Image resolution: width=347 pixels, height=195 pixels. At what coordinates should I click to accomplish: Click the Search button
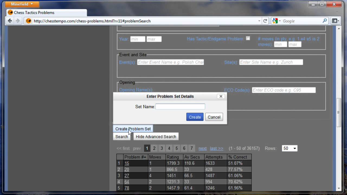(x=122, y=136)
